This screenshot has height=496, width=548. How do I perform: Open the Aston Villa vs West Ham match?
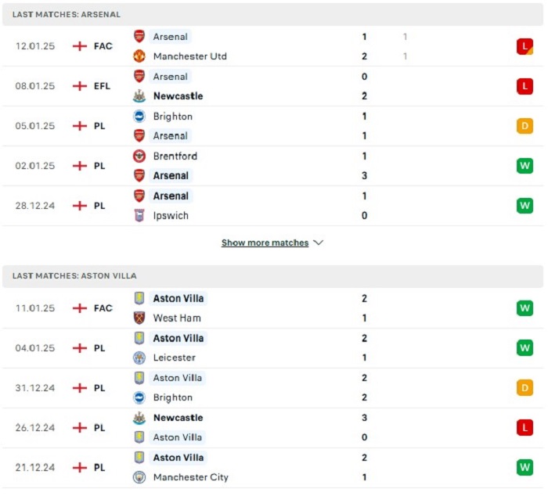click(272, 308)
